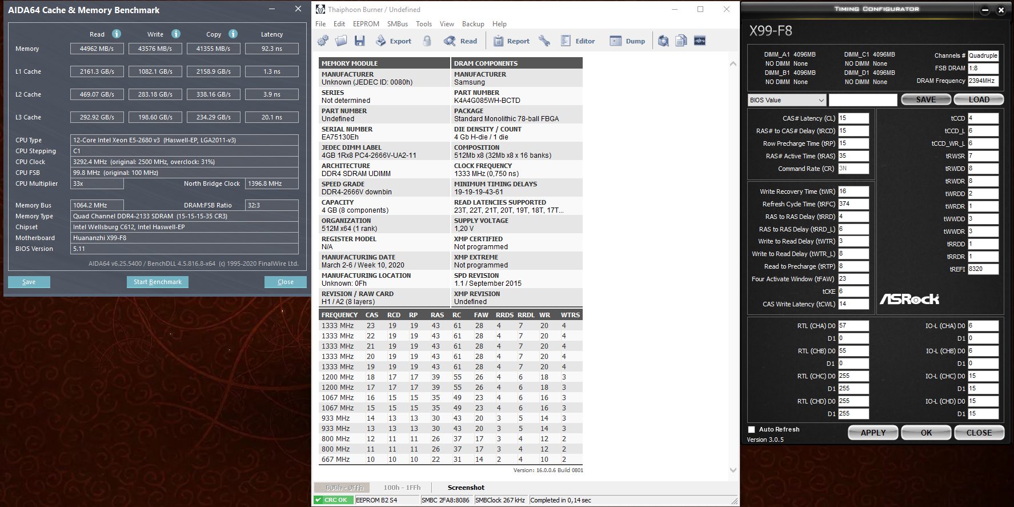
Task: Click LOAD in Timing Configurator
Action: tap(979, 99)
